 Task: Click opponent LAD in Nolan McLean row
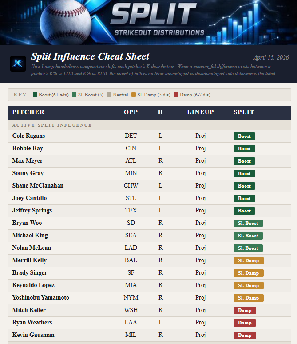click(x=131, y=248)
